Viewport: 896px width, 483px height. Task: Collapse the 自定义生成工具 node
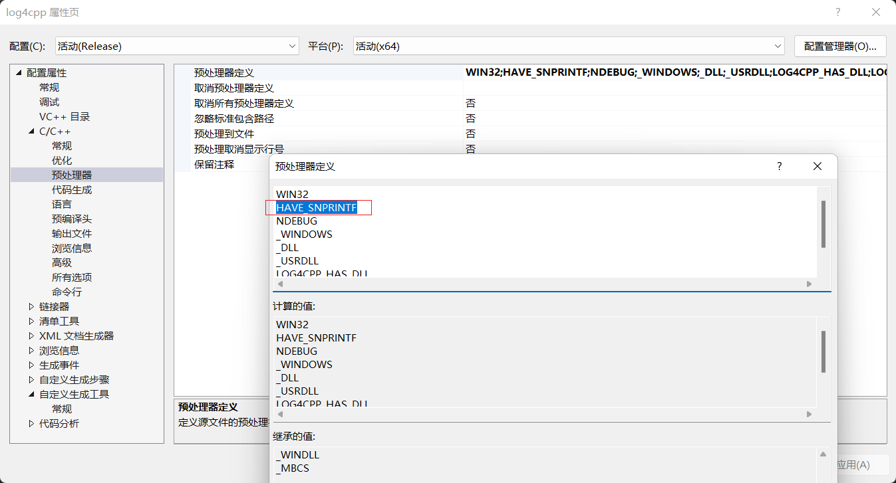(30, 394)
